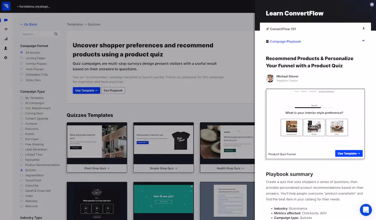Select Video campaign type
The image size is (376, 220).
coord(21,196)
